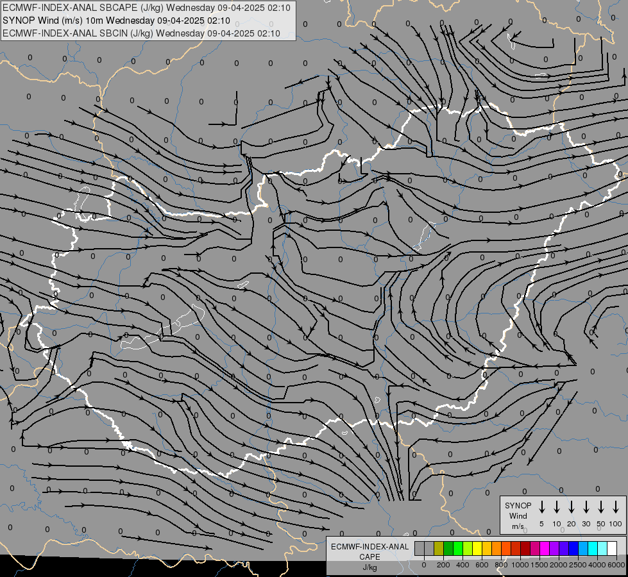Image resolution: width=628 pixels, height=577 pixels.
Task: Click 'ECMWF-INDEX-ANAL' label in CAPE legend
Action: [x=369, y=547]
